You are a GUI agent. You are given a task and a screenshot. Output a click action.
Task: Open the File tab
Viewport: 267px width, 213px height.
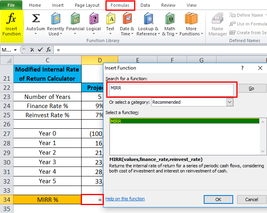click(x=11, y=5)
